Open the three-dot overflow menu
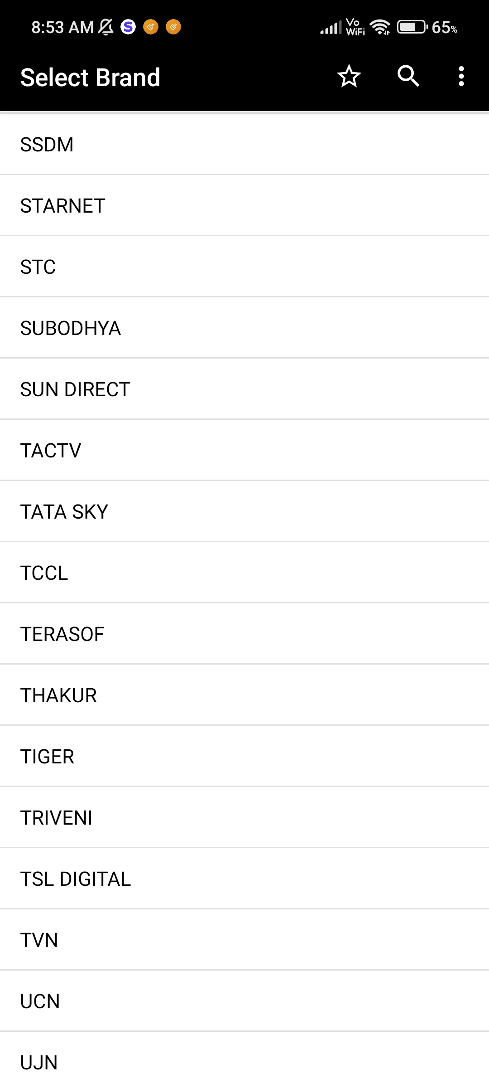 (461, 76)
